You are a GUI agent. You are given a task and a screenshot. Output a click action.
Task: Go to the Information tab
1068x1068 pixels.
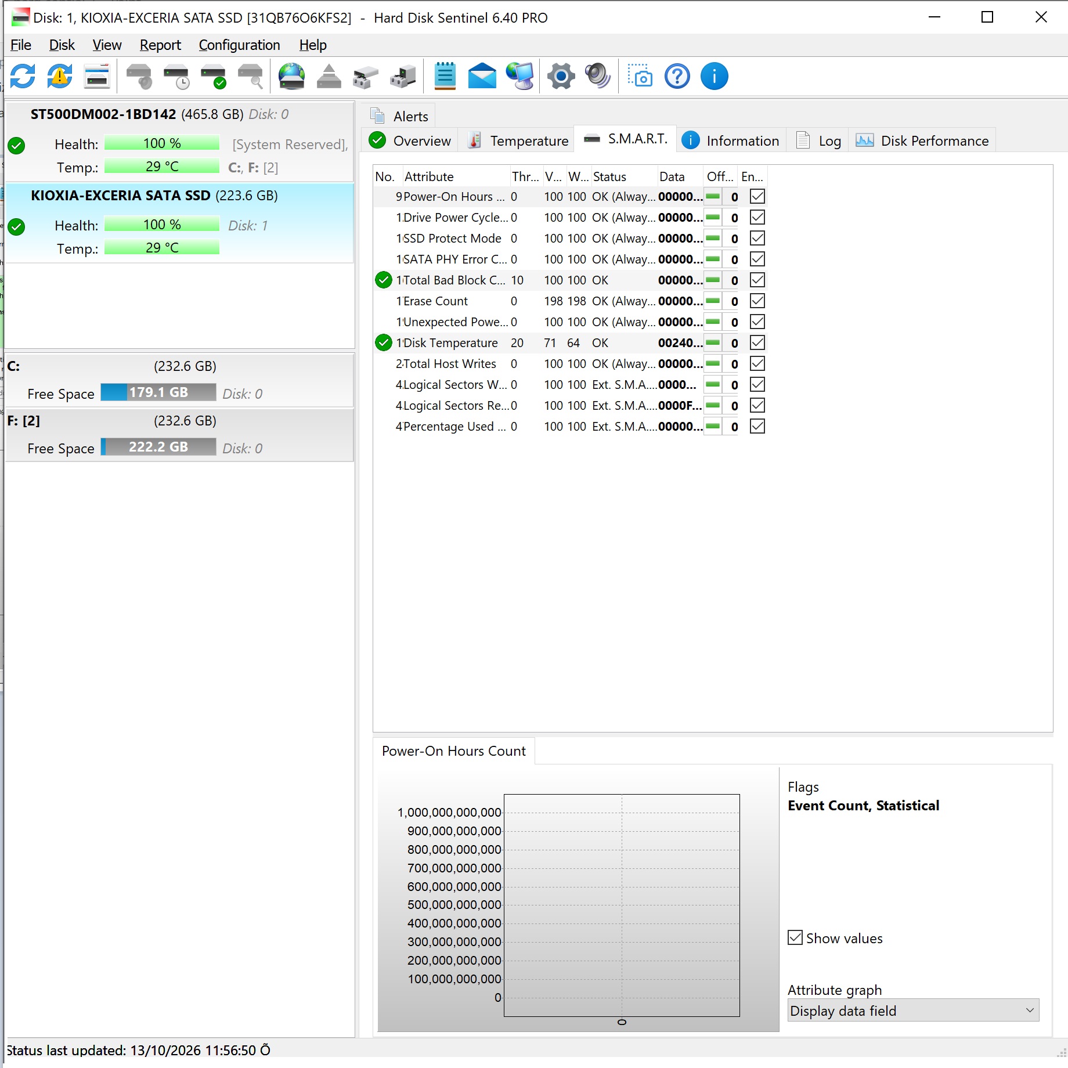731,140
